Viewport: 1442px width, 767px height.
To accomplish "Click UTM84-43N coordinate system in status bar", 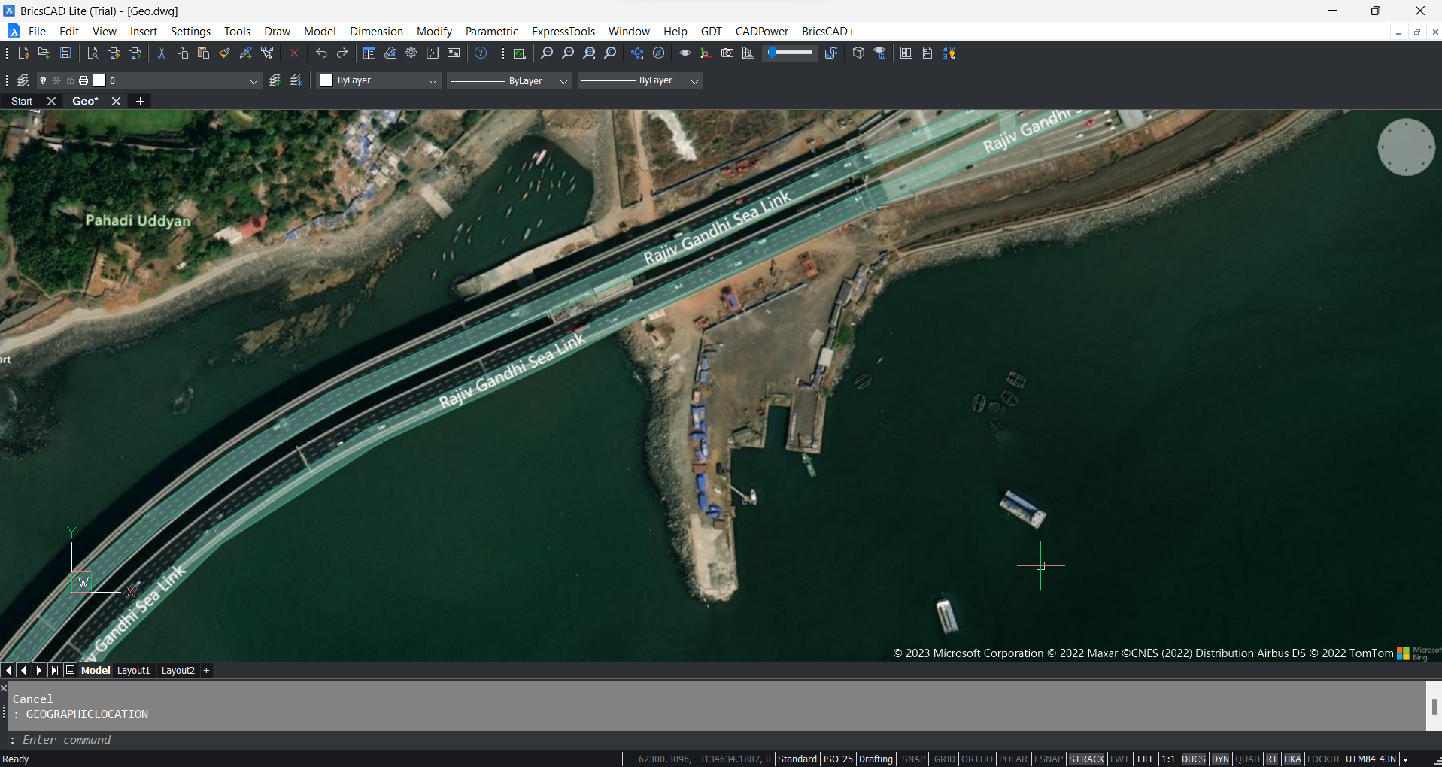I will (x=1369, y=759).
